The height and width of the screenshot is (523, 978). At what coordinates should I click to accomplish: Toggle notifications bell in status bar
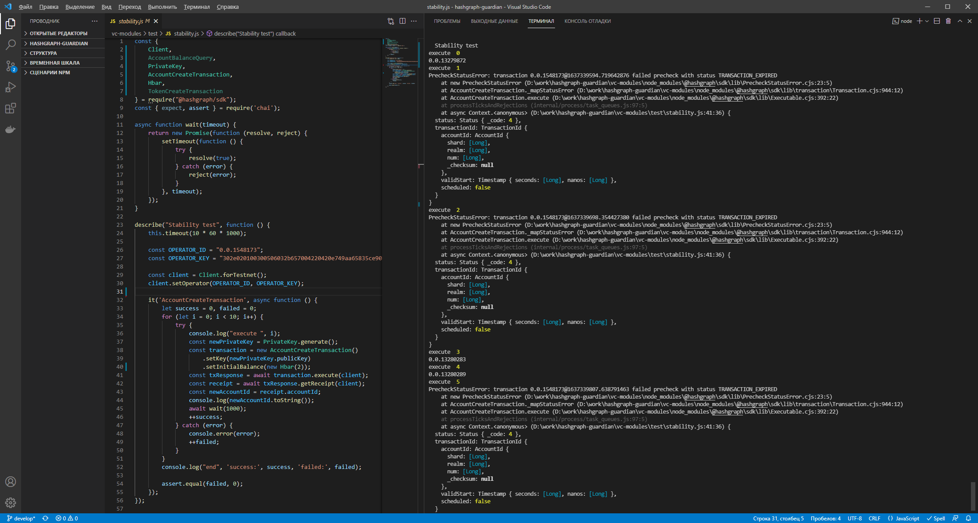[x=969, y=518]
